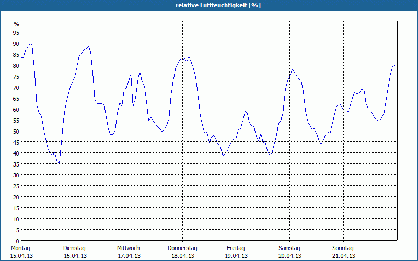Select the 'Samstag' day label
This screenshot has height=261, width=418.
[x=289, y=248]
